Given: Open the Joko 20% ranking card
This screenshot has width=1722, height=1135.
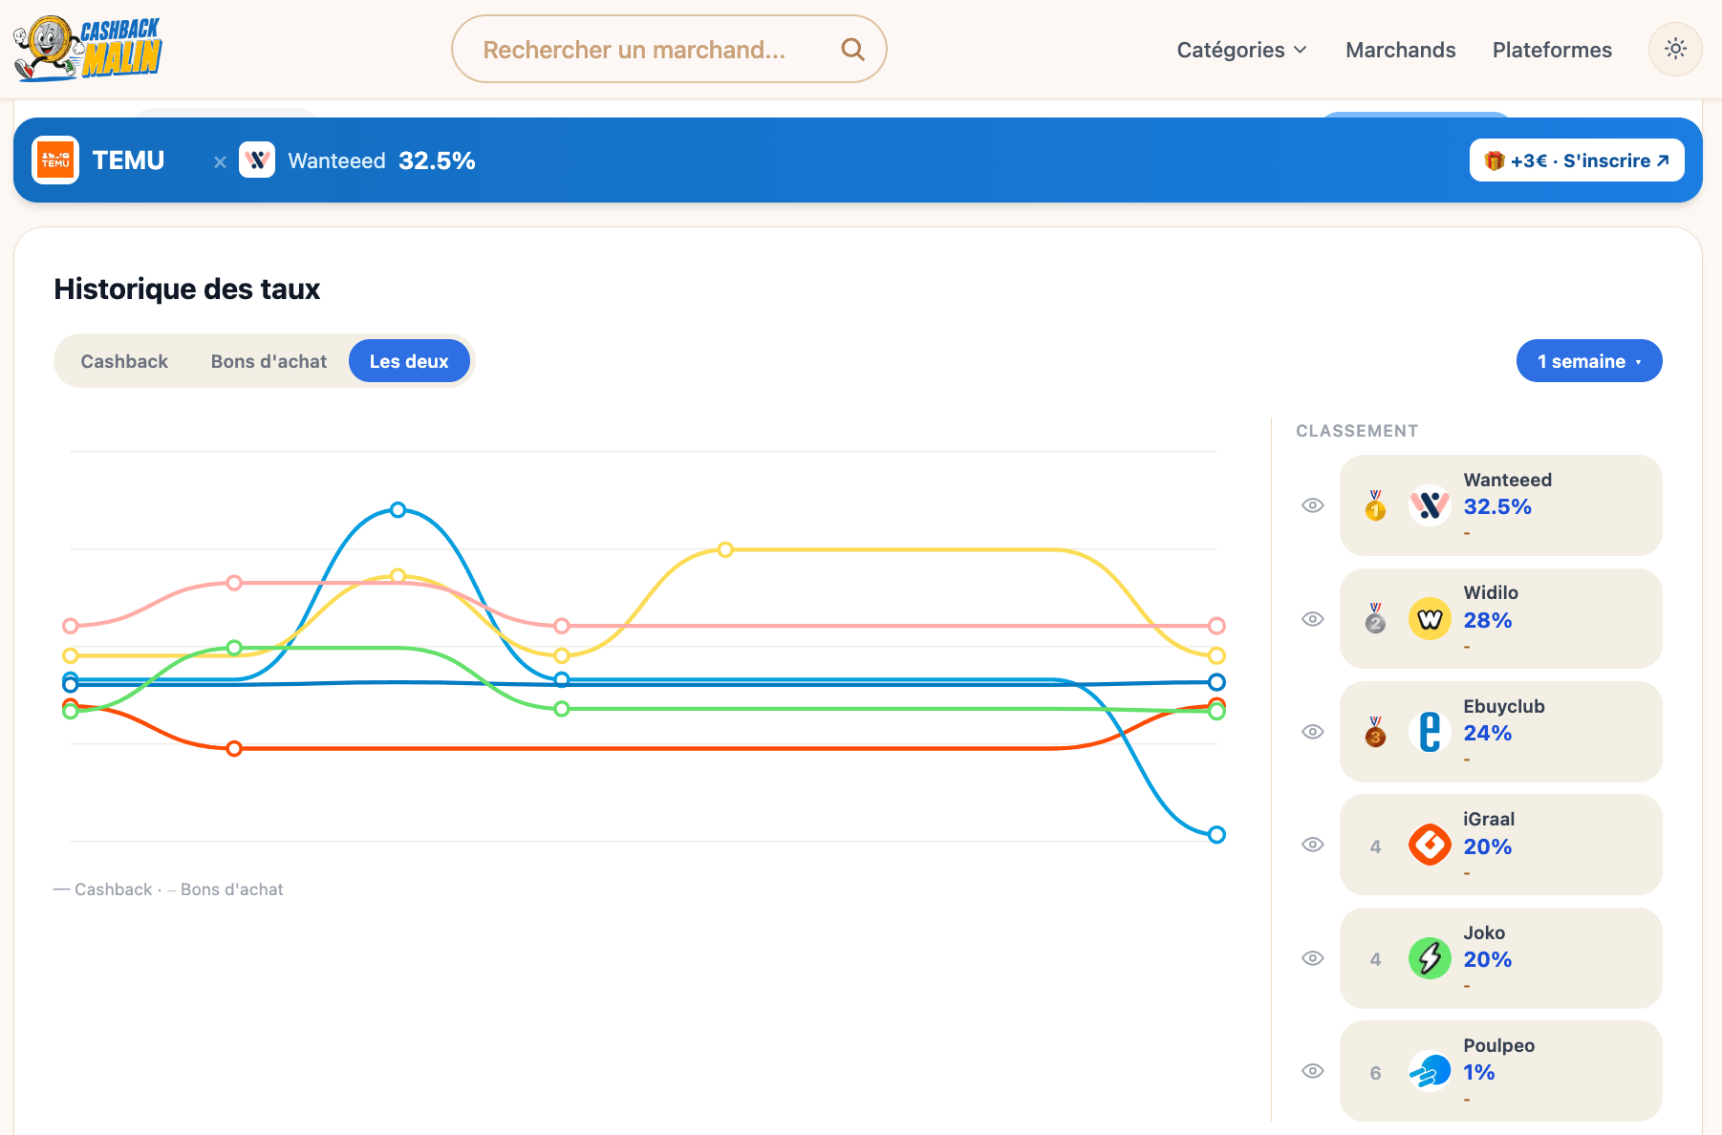Looking at the screenshot, I should (x=1500, y=958).
